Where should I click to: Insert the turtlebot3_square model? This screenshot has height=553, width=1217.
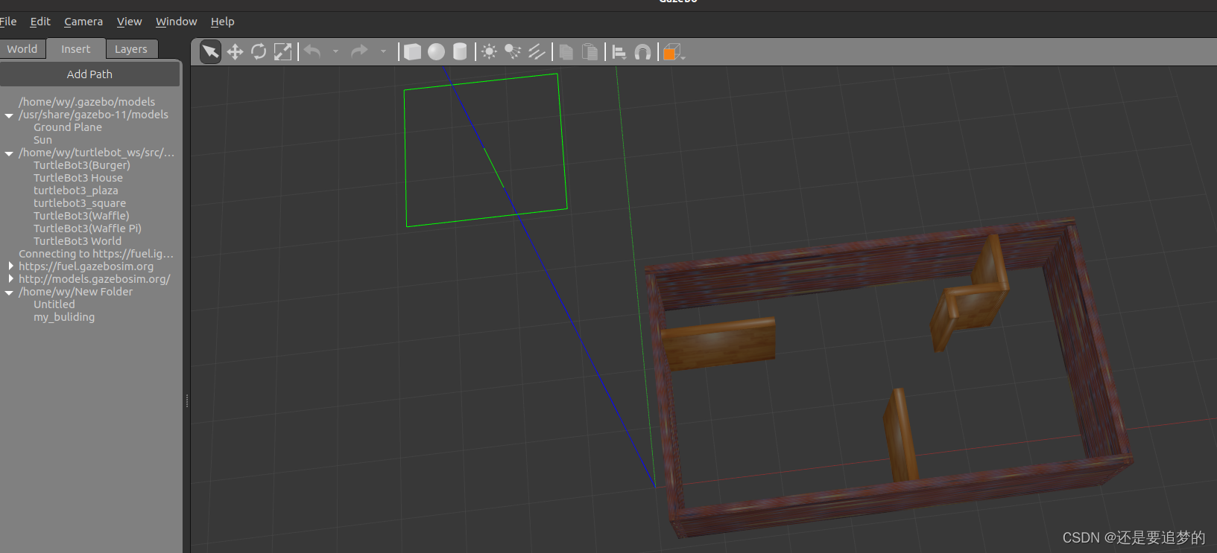click(80, 203)
